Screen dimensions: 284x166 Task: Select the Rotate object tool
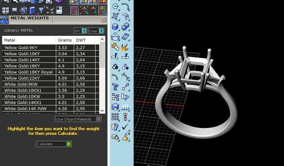125,97
